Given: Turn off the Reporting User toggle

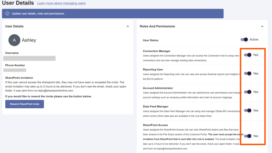Looking at the screenshot, I should (248, 73).
